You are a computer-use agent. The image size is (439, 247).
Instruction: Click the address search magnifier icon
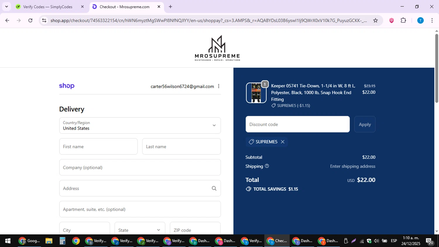click(214, 188)
